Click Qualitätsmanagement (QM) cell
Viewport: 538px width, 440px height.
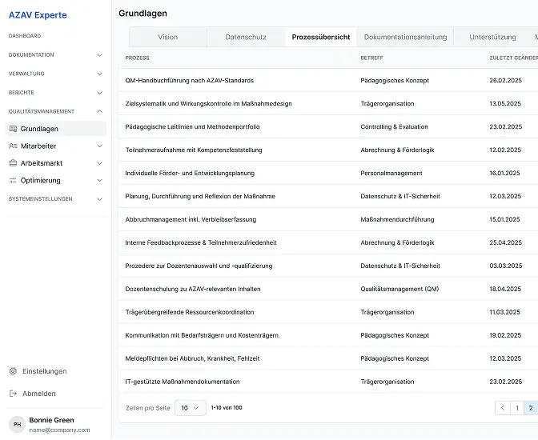[399, 289]
